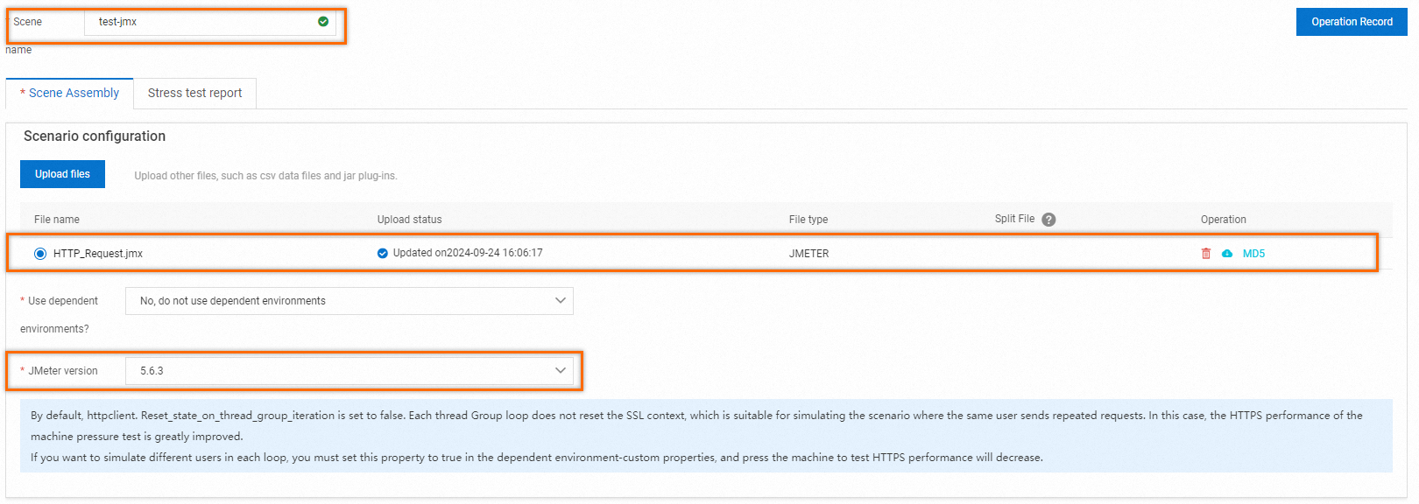The height and width of the screenshot is (504, 1419).
Task: Open the Operation Record
Action: pyautogui.click(x=1352, y=22)
